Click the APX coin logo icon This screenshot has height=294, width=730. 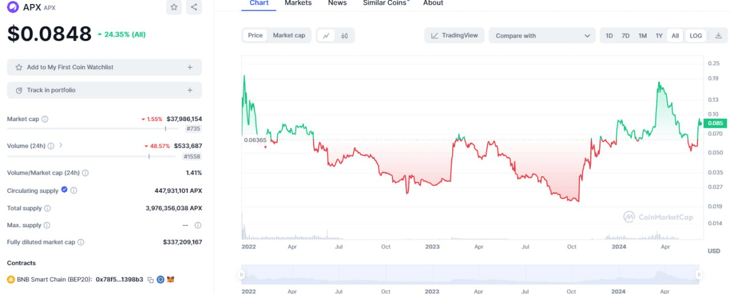pos(13,7)
